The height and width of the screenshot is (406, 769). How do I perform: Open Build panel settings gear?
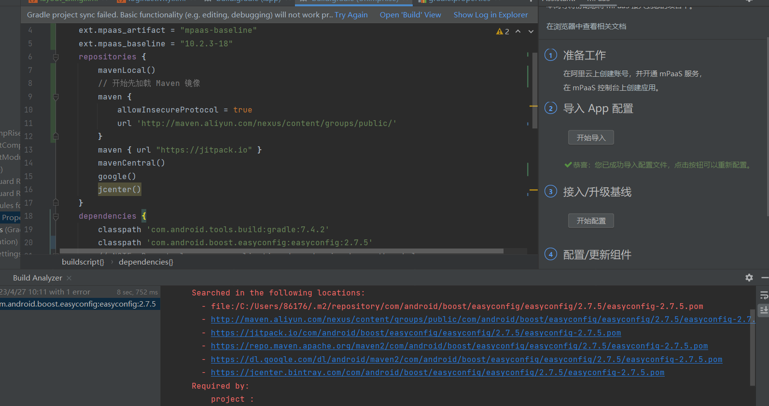[749, 278]
